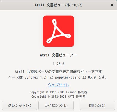Screen dimensions: 117x112
Task: Select the version number 1.26.0
Action: (x=59, y=64)
